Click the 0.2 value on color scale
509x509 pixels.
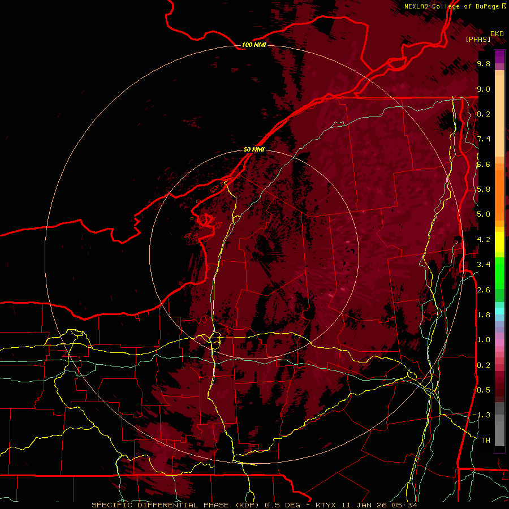[484, 365]
